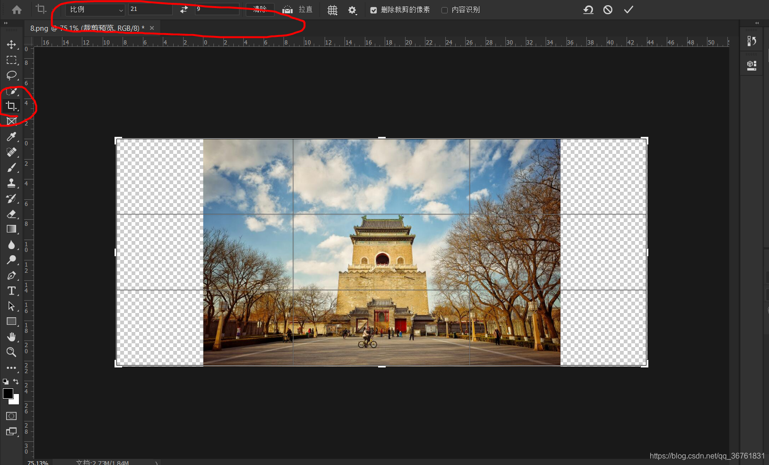Click the crop height ratio field
Screen dimensions: 769x465
pyautogui.click(x=217, y=9)
